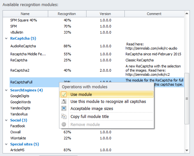
Task: Select the FaceBook module
Action: (x=18, y=126)
